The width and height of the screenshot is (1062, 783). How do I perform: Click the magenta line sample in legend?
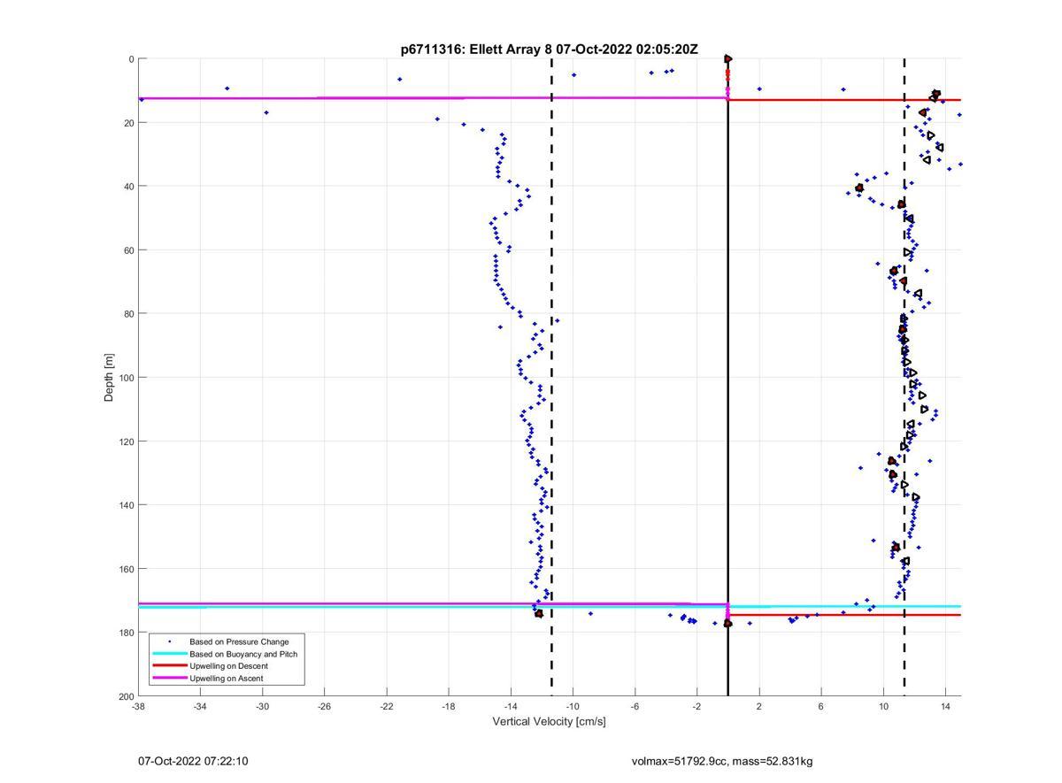[x=169, y=679]
